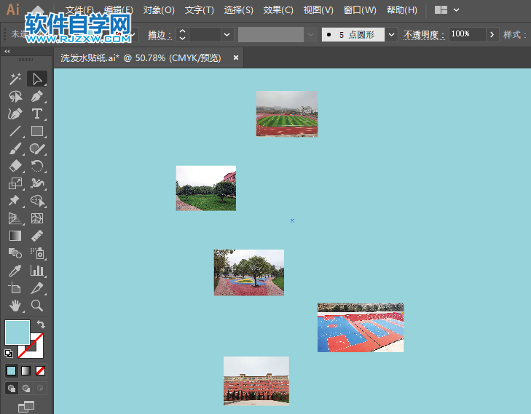
Task: Select the Symbol Sprayer tool
Action: [x=37, y=253]
